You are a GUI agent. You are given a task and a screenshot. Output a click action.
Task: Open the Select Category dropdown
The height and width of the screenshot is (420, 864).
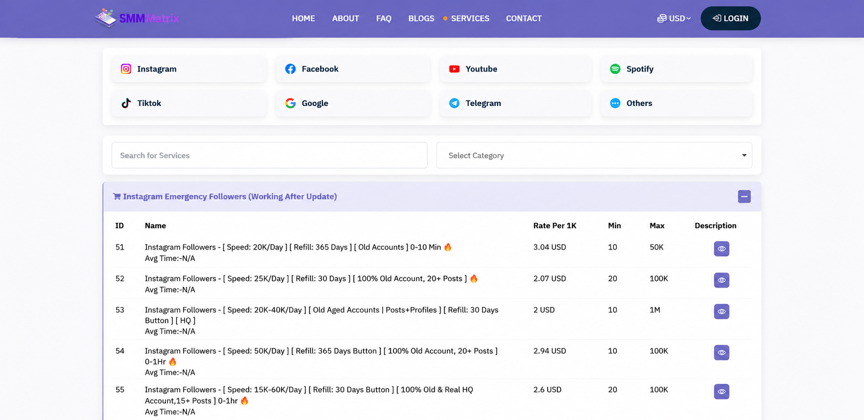(594, 156)
